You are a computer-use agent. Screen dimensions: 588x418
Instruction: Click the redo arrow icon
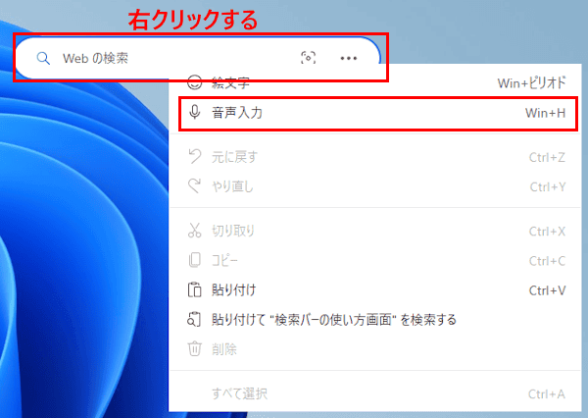pyautogui.click(x=195, y=185)
